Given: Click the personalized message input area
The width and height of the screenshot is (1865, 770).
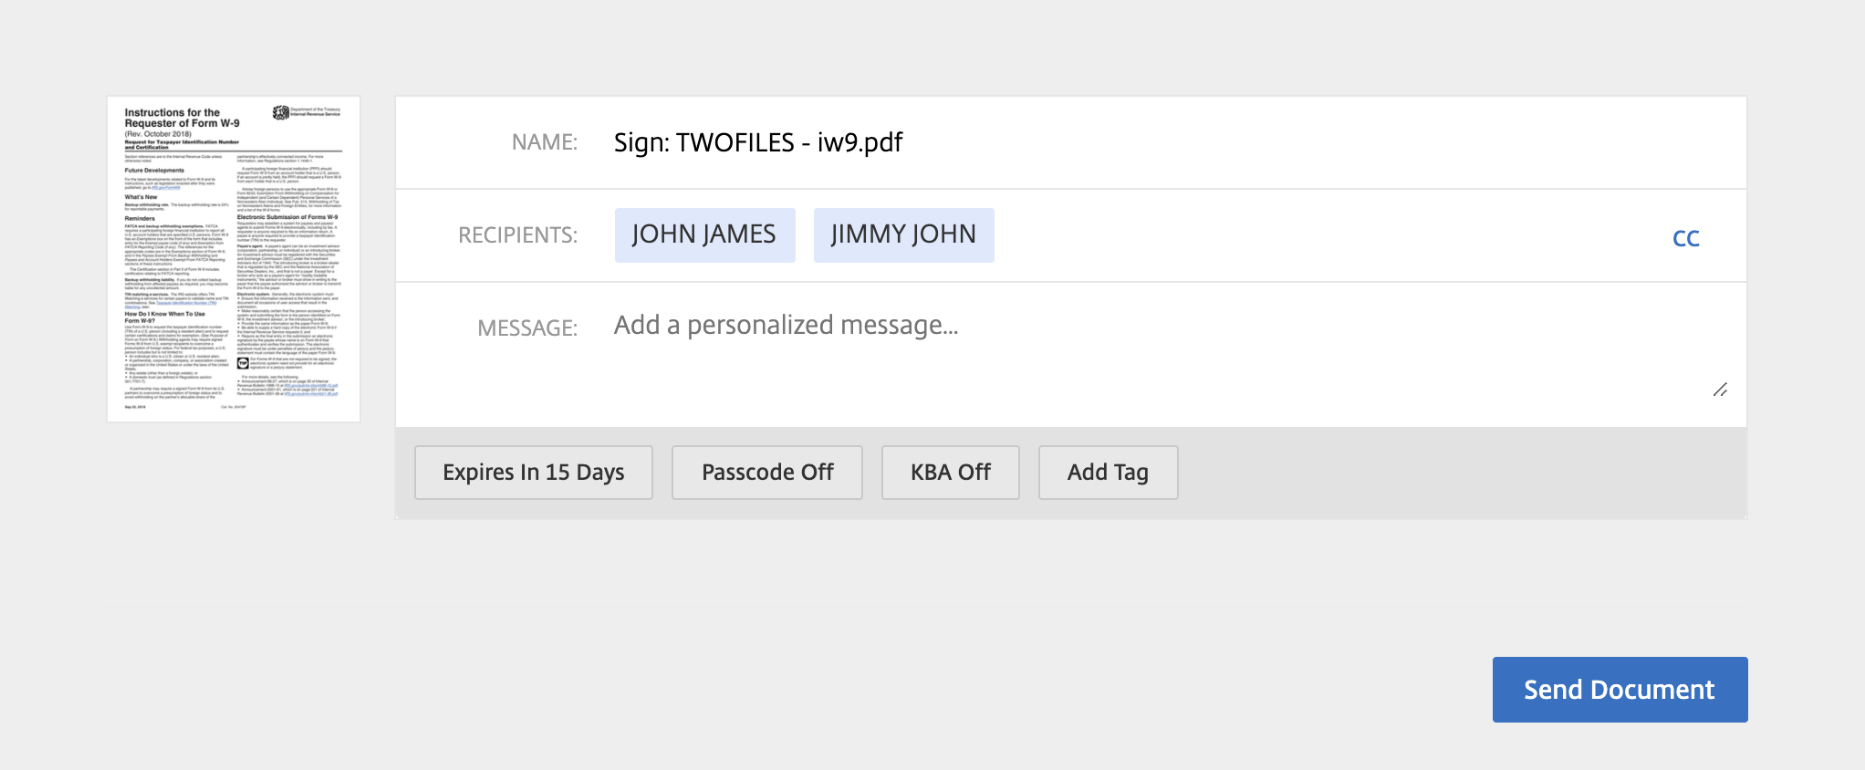Looking at the screenshot, I should point(785,325).
